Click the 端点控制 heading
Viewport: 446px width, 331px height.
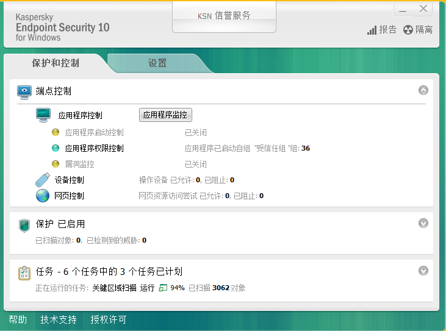pos(54,91)
